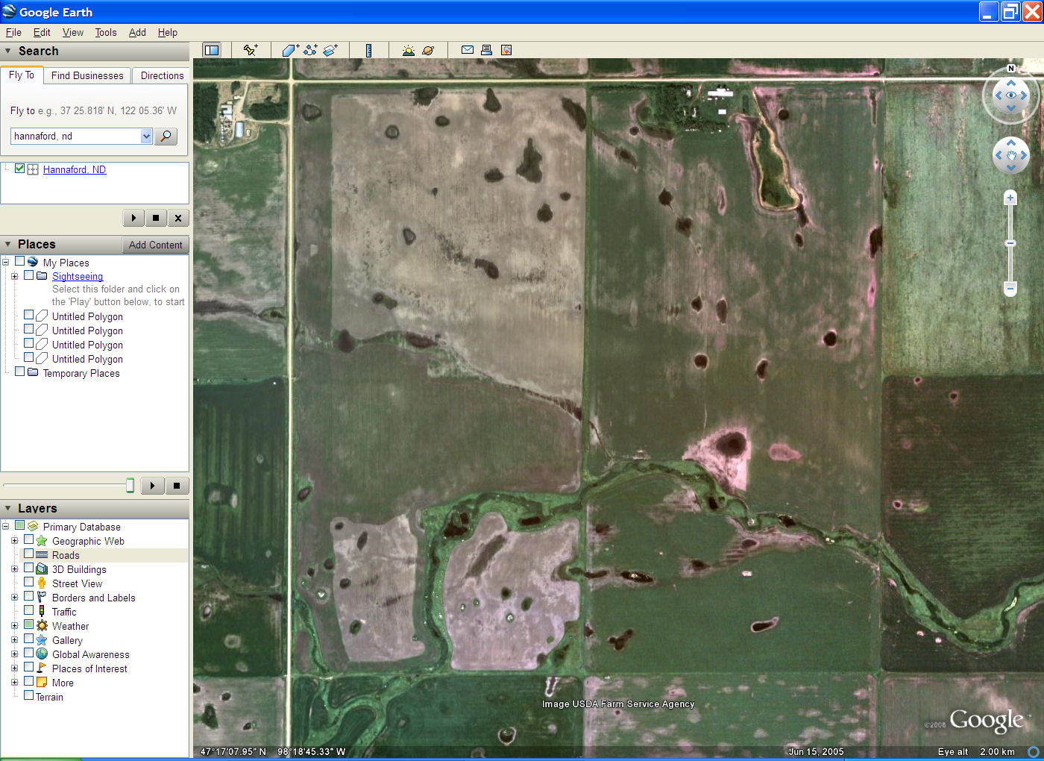Enable the Roads layer checkbox
1044x761 pixels.
tap(29, 554)
